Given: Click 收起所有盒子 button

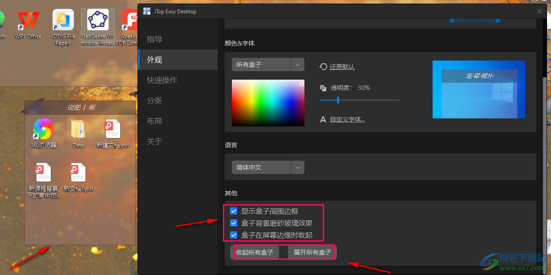Looking at the screenshot, I should coord(255,252).
